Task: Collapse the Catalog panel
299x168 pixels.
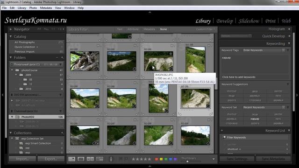Action: 11,36
